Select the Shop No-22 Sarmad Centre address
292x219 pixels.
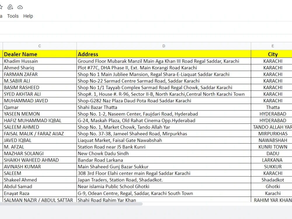click(x=164, y=81)
